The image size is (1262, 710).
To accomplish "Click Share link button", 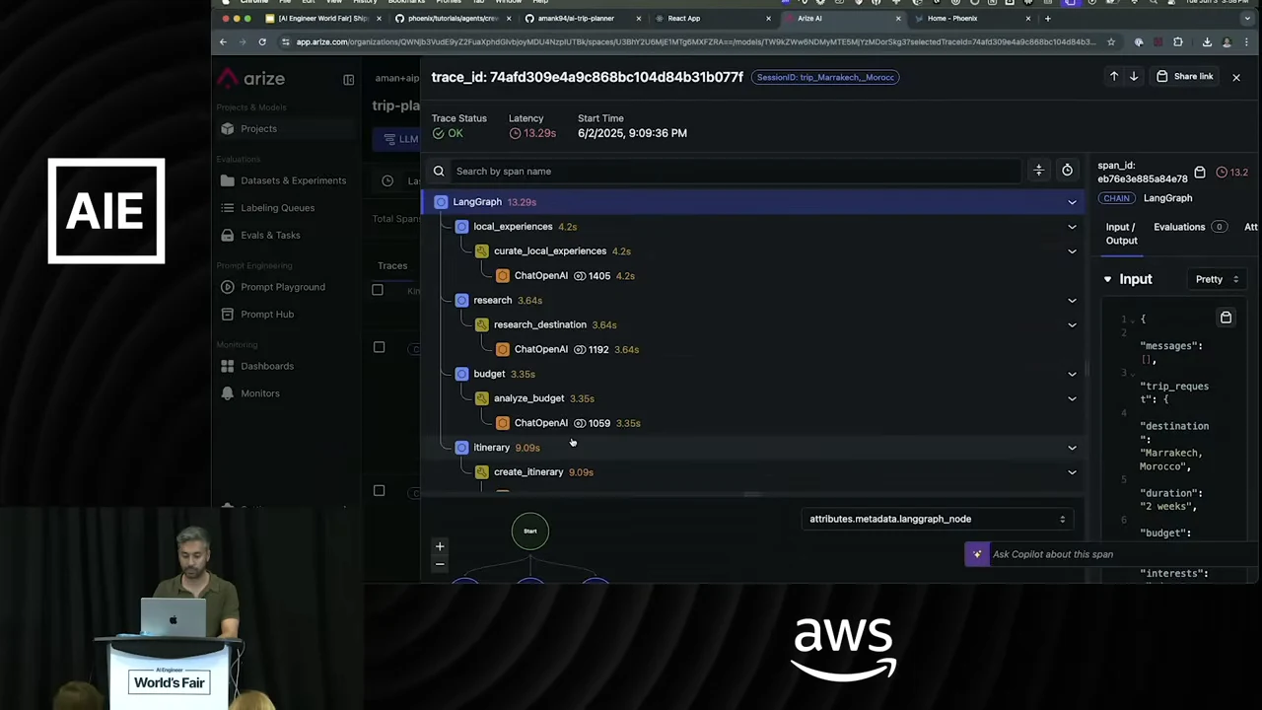I will pyautogui.click(x=1185, y=77).
